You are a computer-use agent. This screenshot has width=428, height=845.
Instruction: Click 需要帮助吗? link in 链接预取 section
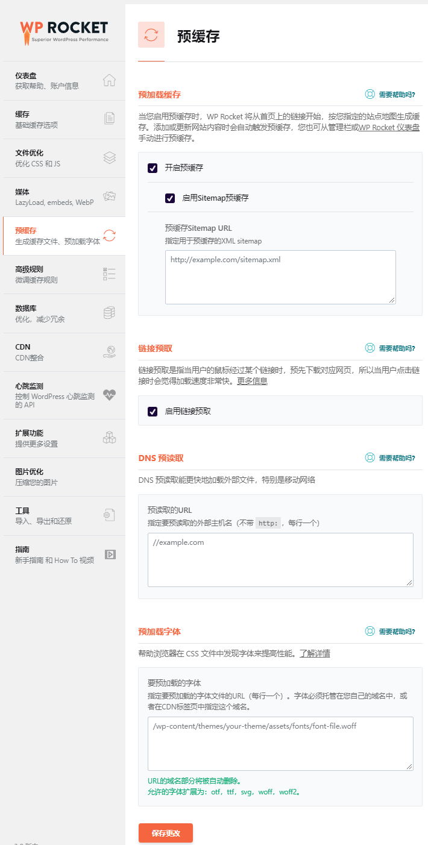tap(397, 348)
